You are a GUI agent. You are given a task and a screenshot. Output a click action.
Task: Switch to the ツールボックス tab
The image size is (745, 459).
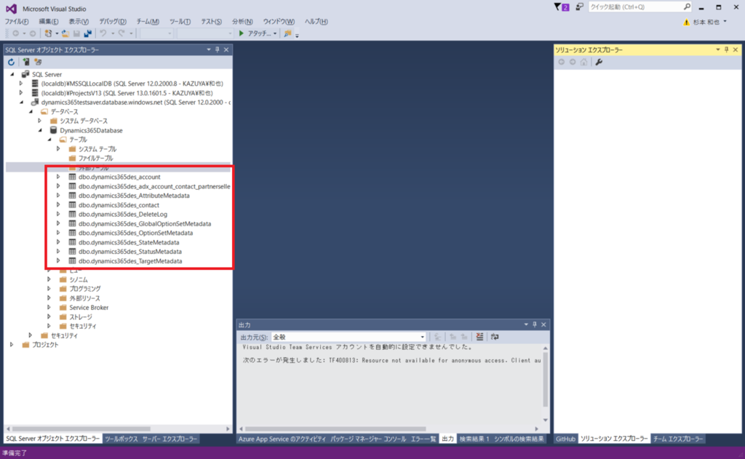coord(121,439)
